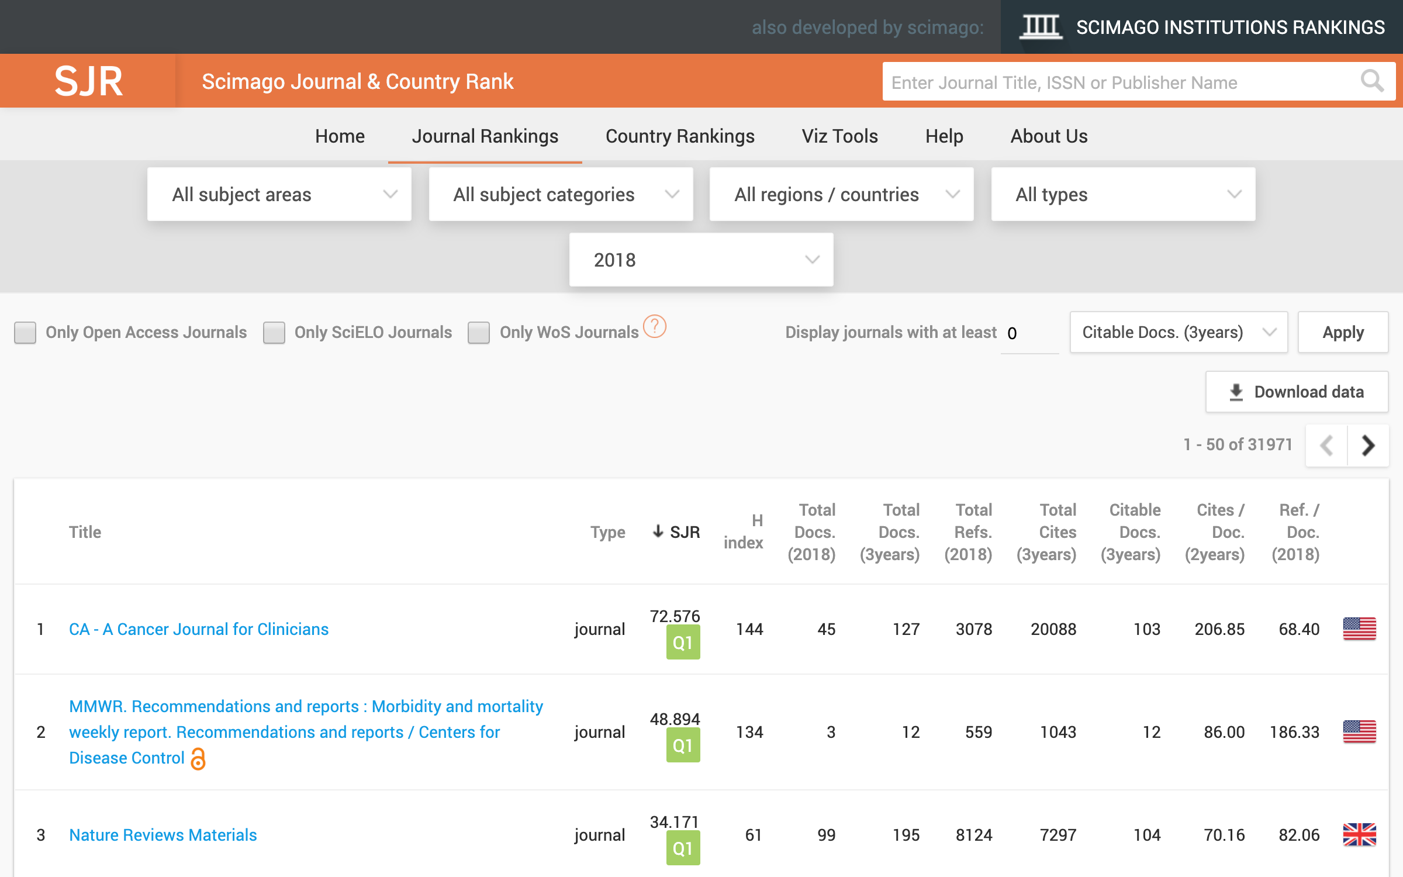
Task: Check Only SciELO Journals
Action: (274, 333)
